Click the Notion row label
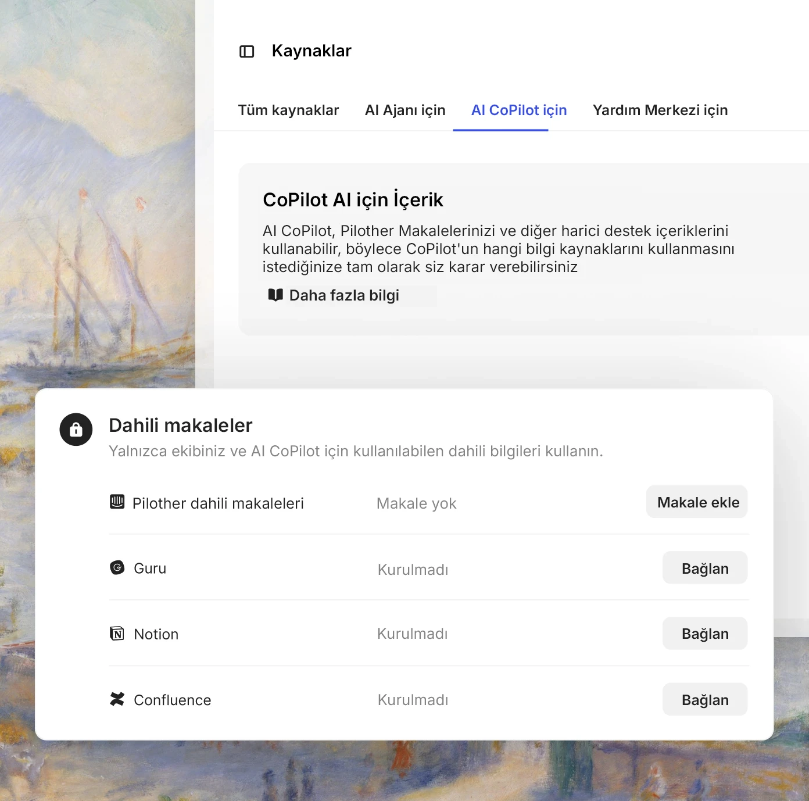This screenshot has width=809, height=801. (x=156, y=634)
